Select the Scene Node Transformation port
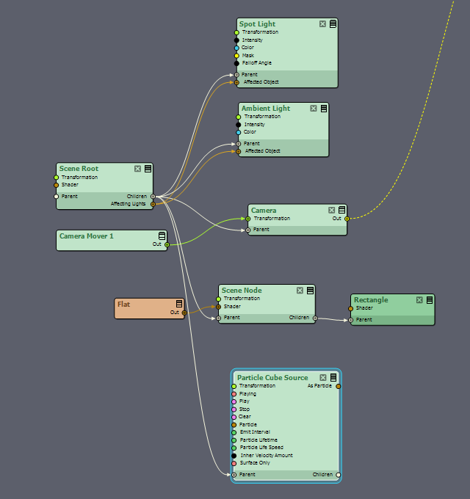Viewport: 470px width, 499px height. point(218,299)
